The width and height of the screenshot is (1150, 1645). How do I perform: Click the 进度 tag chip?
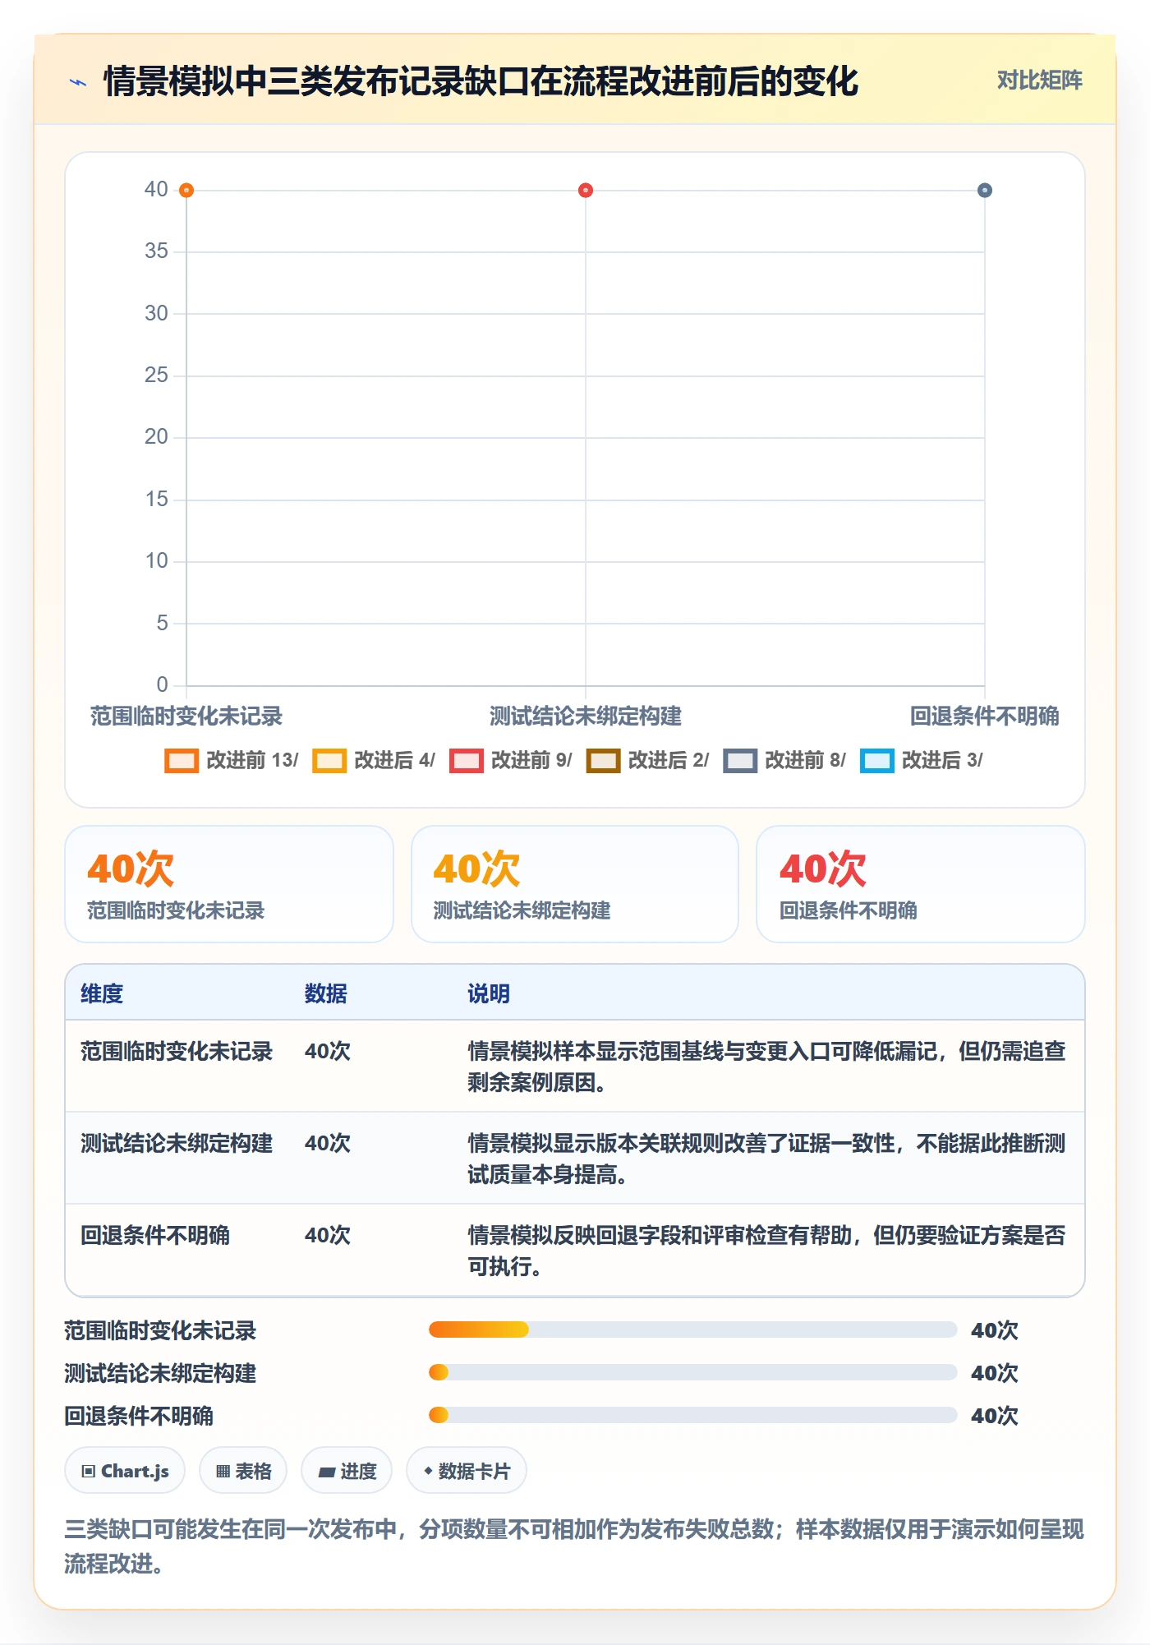click(347, 1471)
